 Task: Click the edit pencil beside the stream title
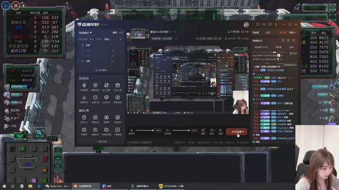pyautogui.click(x=176, y=32)
